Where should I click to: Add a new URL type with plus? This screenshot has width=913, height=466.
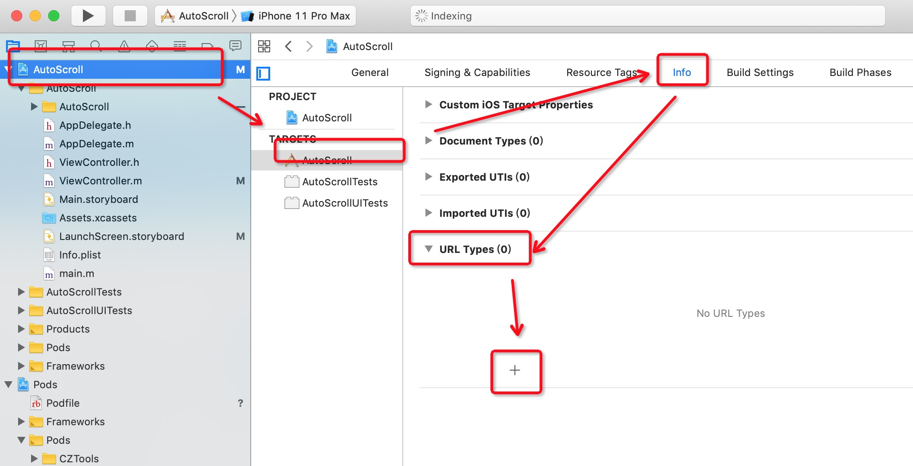[515, 370]
